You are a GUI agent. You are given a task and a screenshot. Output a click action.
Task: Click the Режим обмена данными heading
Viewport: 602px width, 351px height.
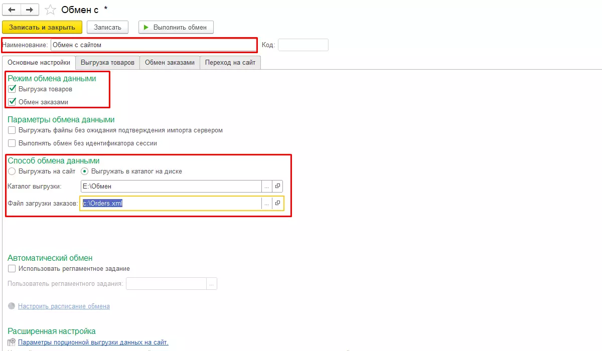pos(52,78)
